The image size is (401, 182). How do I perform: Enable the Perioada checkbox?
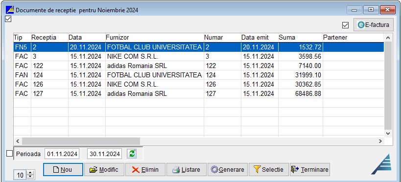point(9,153)
